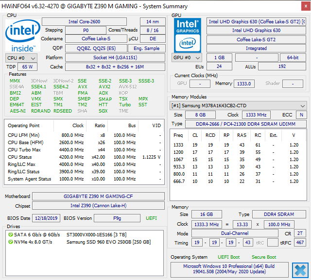Close the summary with the blue X icon
The width and height of the screenshot is (311, 280).
coord(300,269)
